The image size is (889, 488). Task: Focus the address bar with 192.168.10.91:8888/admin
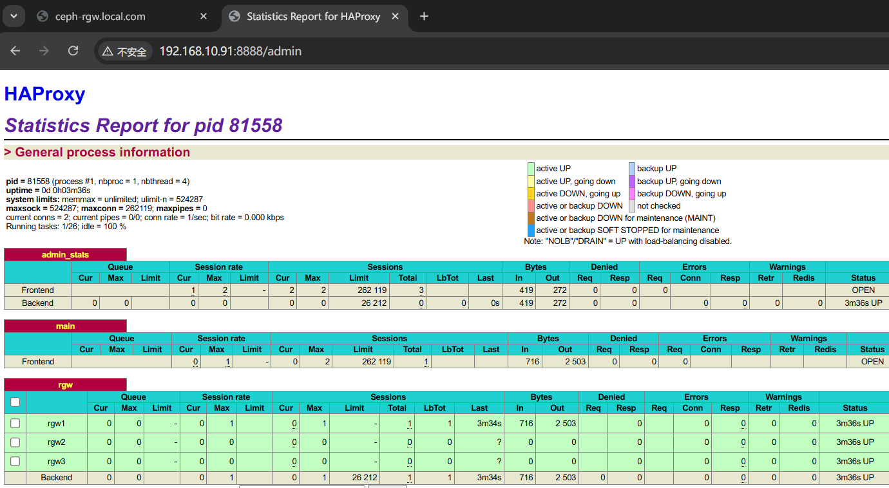(x=230, y=51)
